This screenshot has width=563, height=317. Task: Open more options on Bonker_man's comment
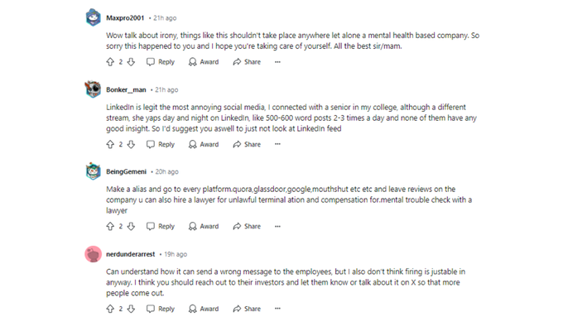(277, 144)
